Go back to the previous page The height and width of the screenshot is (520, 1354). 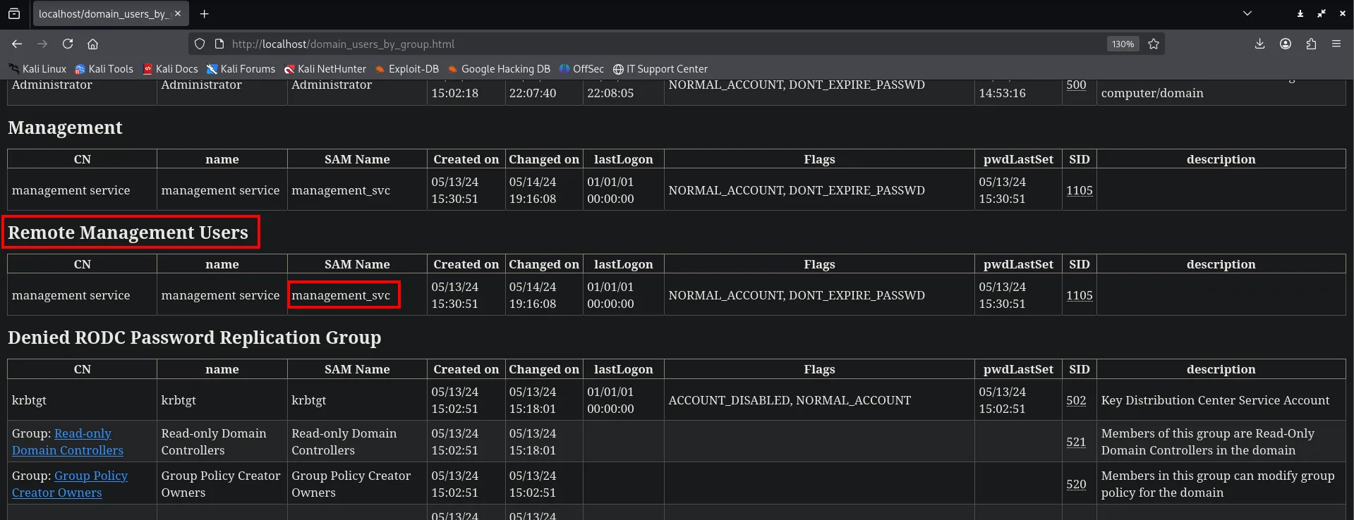[17, 44]
